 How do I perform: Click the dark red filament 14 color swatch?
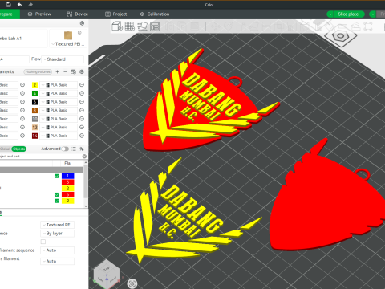[x=34, y=136]
